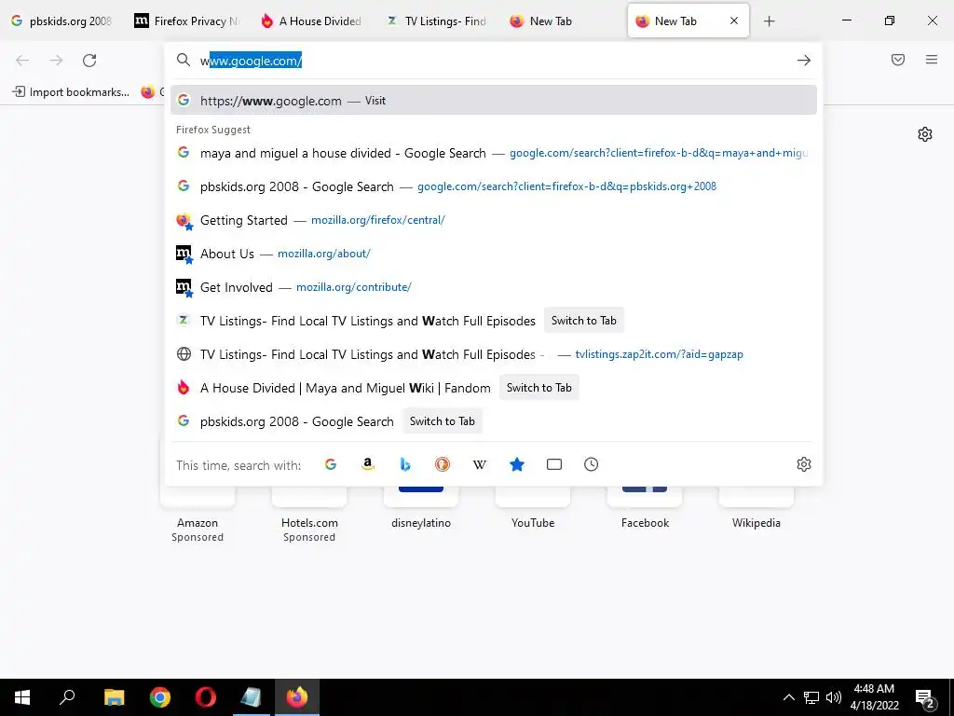
Task: Switch to the TV Listings tab
Action: point(438,21)
